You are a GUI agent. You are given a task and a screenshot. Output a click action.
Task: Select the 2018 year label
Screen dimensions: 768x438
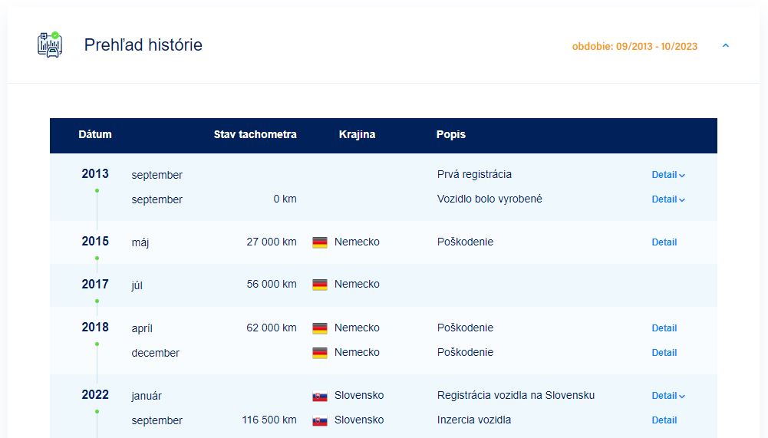pos(95,328)
